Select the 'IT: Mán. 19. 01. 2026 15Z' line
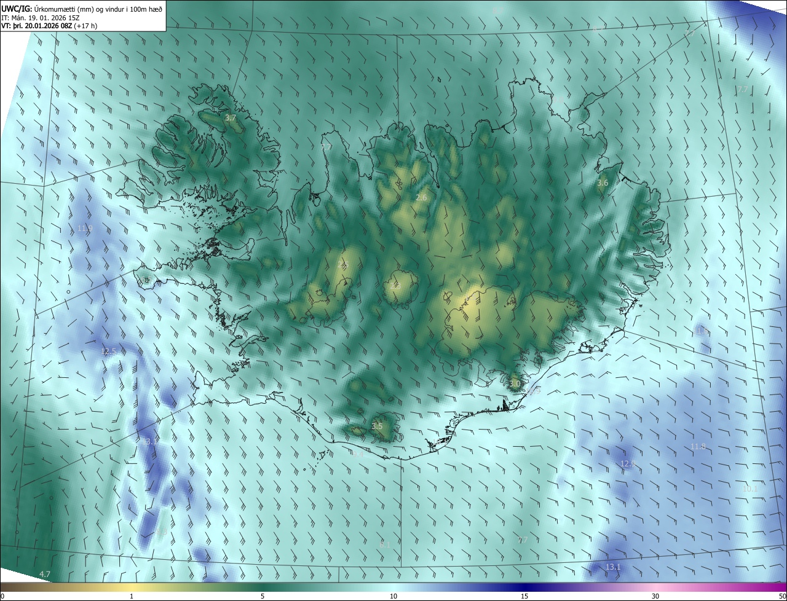 pos(41,17)
